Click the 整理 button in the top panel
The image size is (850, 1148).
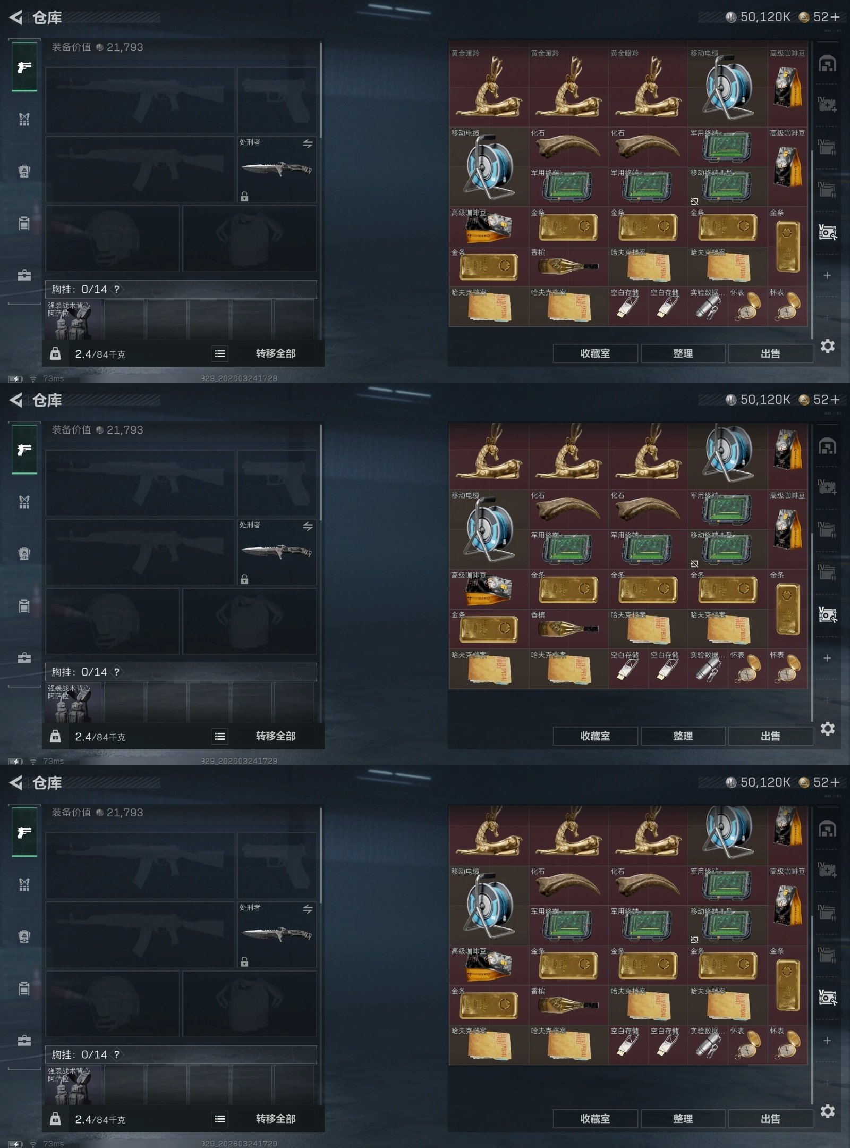(x=683, y=353)
